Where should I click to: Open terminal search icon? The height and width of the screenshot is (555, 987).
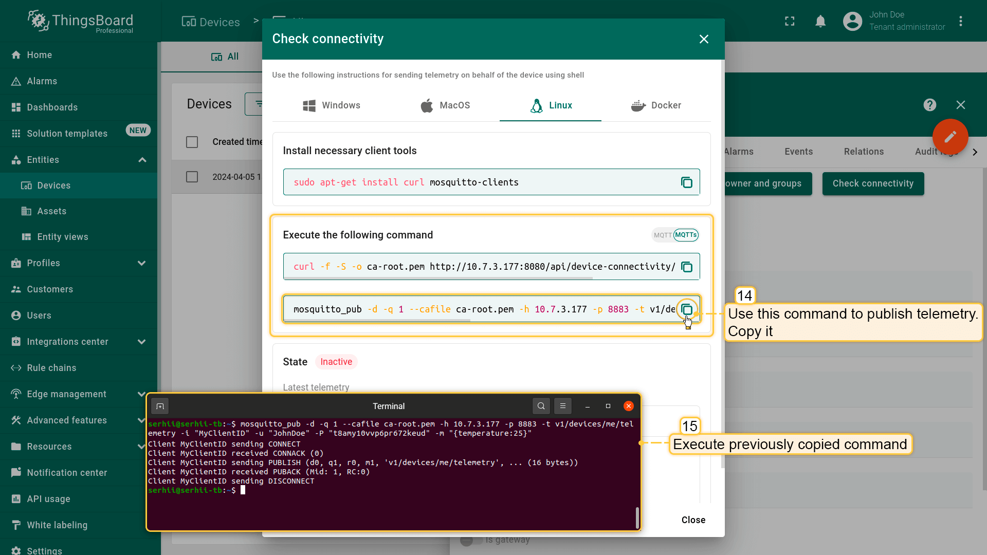coord(541,406)
